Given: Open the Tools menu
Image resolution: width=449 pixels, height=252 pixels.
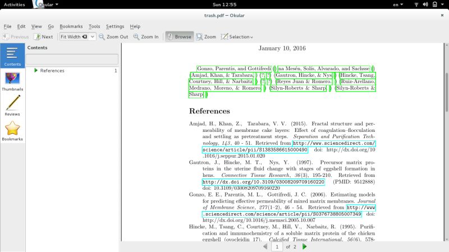Looking at the screenshot, I should (94, 26).
